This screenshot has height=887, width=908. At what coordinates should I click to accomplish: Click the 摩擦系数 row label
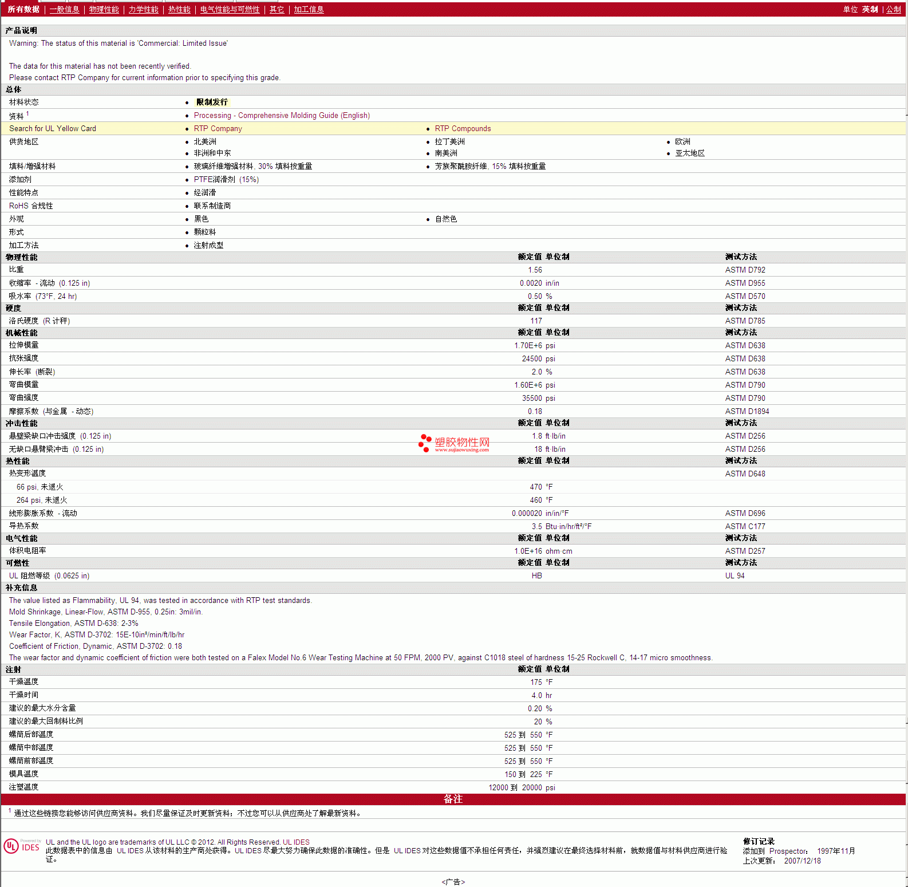[x=51, y=411]
